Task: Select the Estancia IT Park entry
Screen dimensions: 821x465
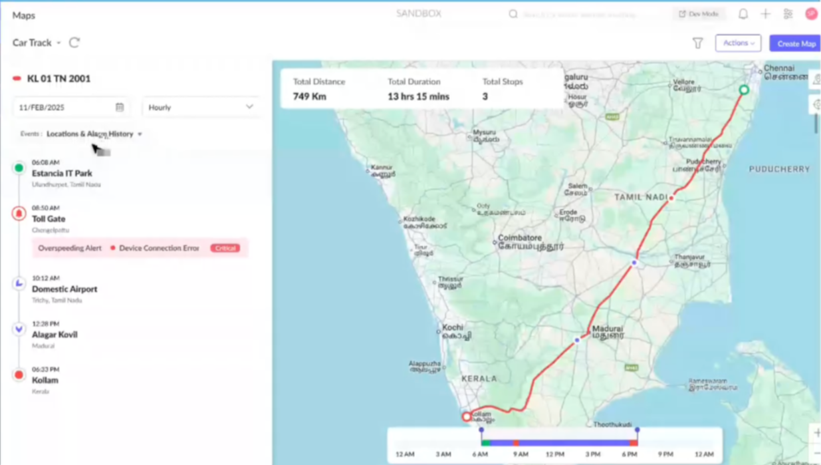Action: pos(62,173)
